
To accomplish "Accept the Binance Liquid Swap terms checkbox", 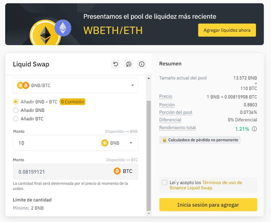I will 165,183.
